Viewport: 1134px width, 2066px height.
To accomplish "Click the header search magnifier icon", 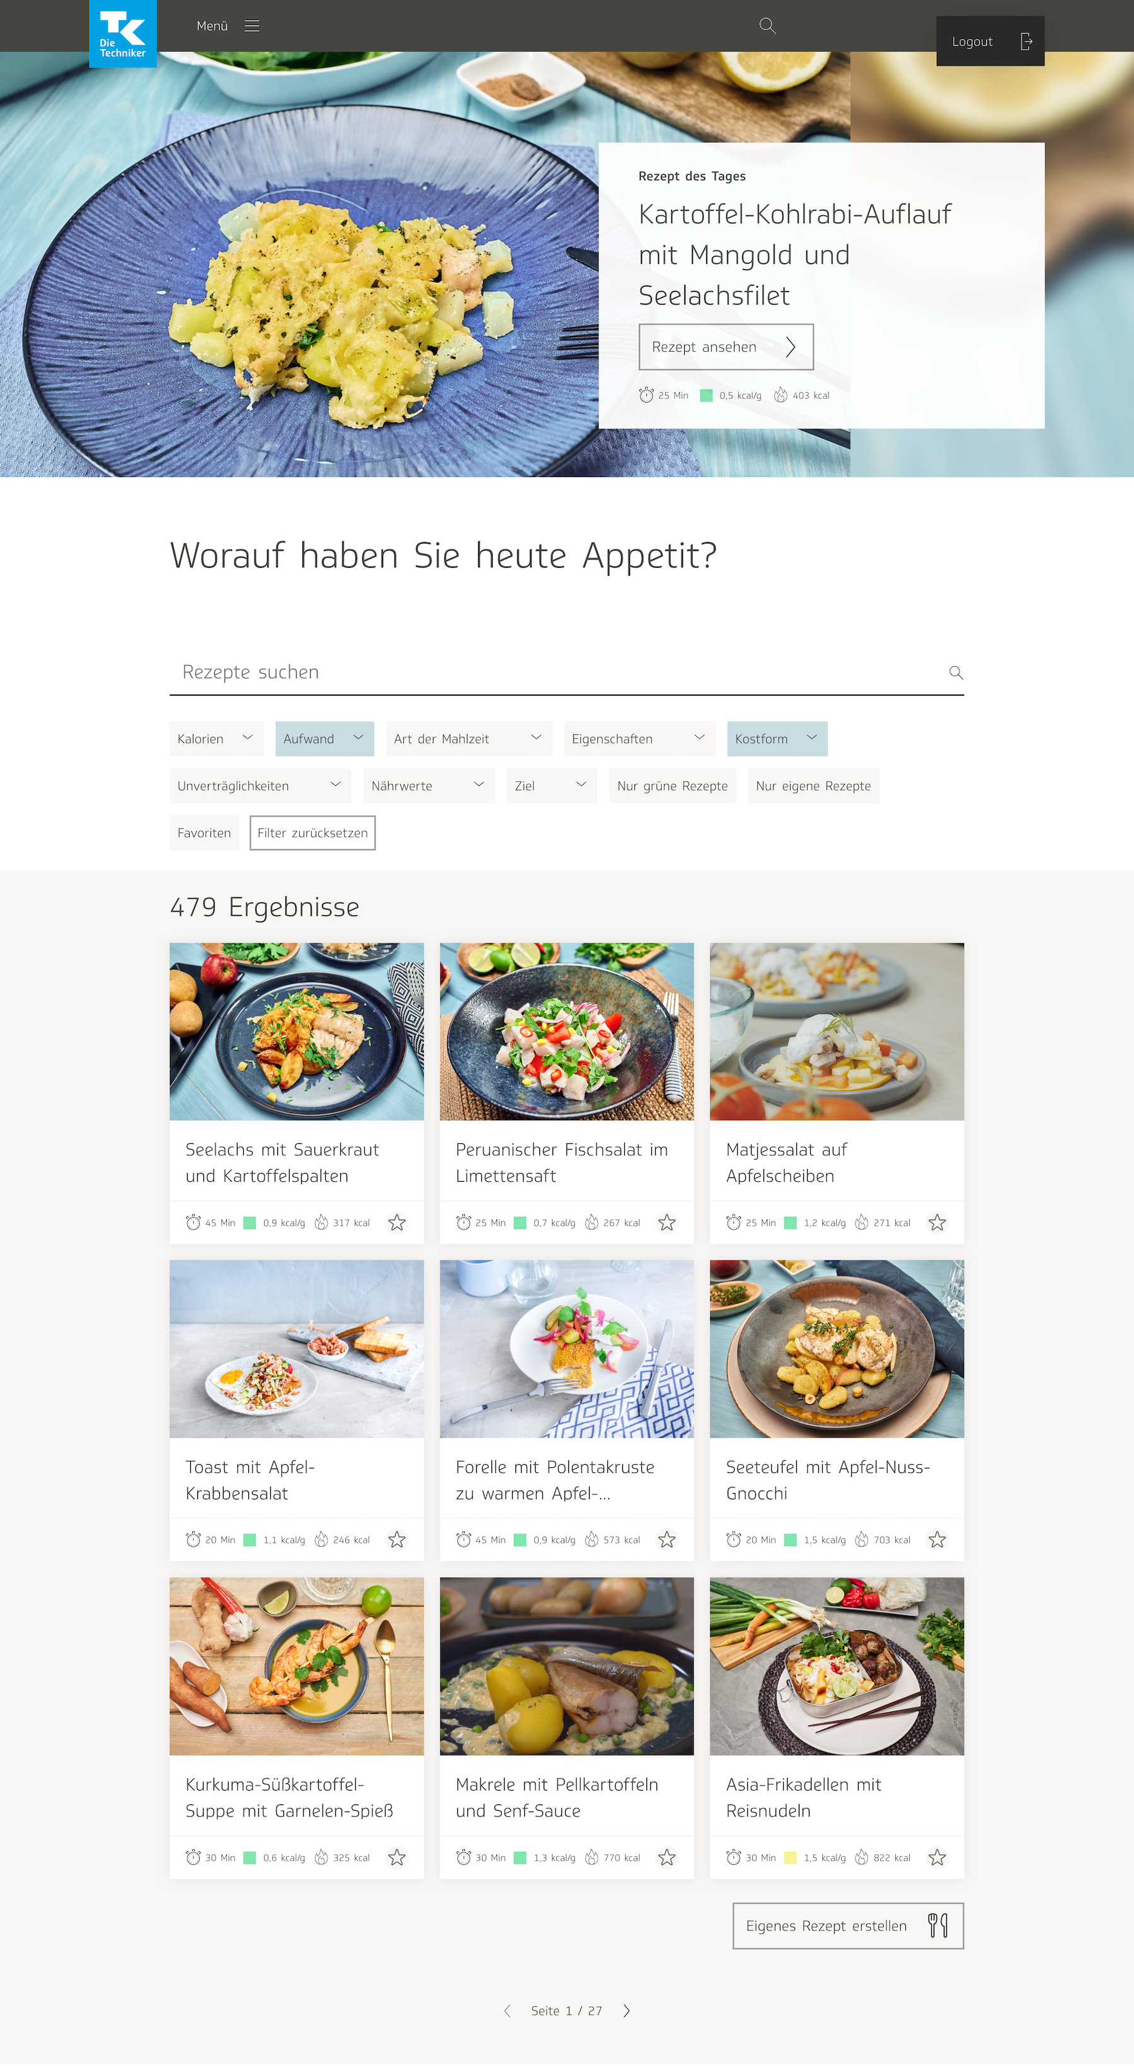I will coord(767,26).
